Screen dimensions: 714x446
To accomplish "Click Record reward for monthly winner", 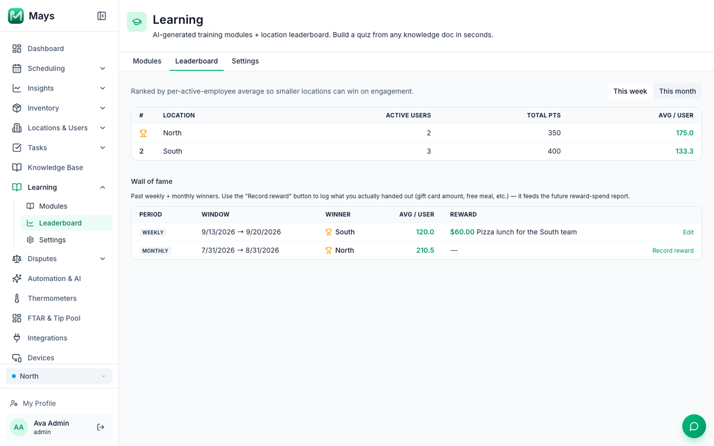I will point(673,251).
